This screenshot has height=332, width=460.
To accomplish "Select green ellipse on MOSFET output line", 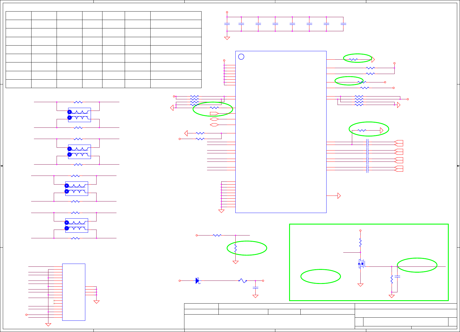I will point(417,265).
